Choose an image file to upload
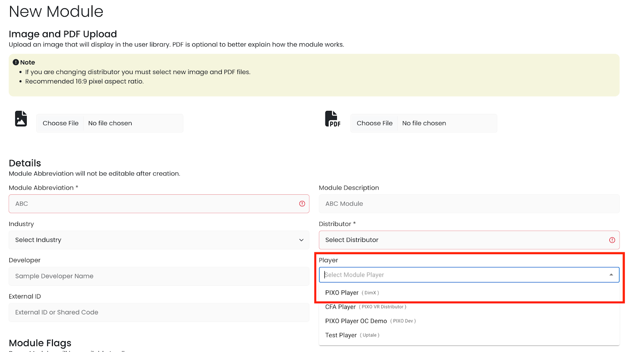 (x=61, y=123)
